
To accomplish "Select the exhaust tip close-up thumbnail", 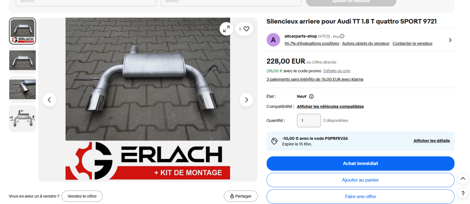I will point(22,89).
